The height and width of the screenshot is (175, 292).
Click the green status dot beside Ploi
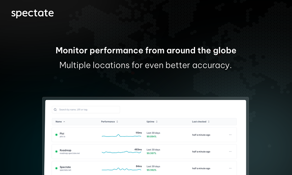click(56, 135)
